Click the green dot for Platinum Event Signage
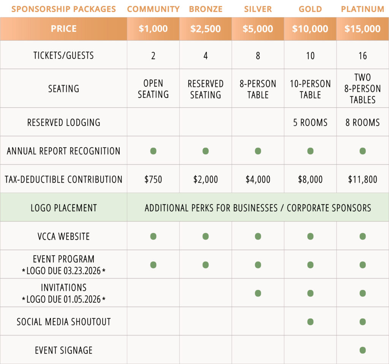Screen dimensions: 389x364 (362, 350)
